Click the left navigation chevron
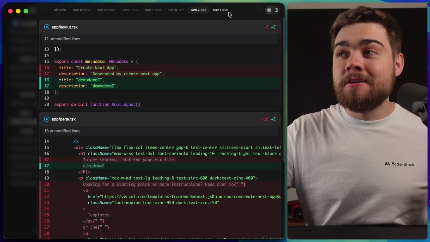 pos(45,10)
